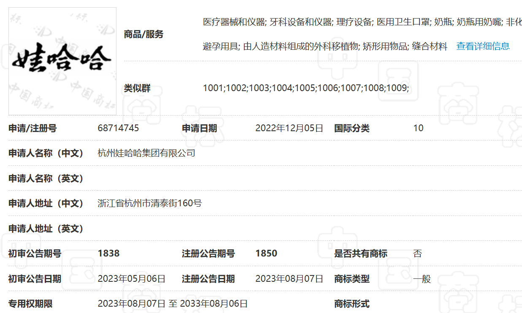Click the registration number 68714745
The height and width of the screenshot is (313, 522).
point(118,128)
